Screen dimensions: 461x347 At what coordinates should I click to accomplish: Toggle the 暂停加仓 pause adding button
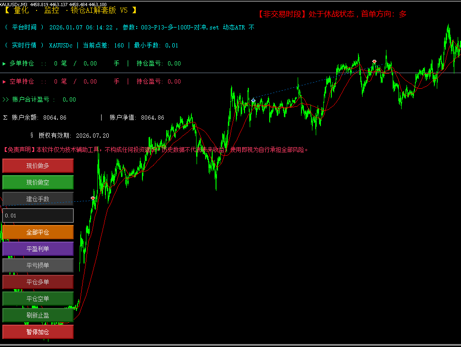click(38, 332)
